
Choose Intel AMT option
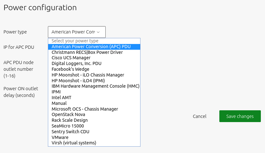pos(61,98)
